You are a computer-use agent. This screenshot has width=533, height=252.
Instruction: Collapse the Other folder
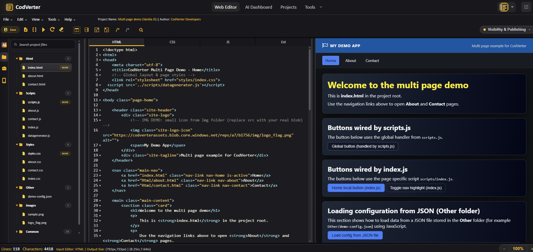[17, 188]
